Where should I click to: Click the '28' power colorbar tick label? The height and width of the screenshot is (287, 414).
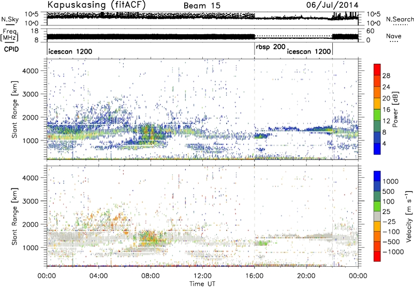click(386, 76)
